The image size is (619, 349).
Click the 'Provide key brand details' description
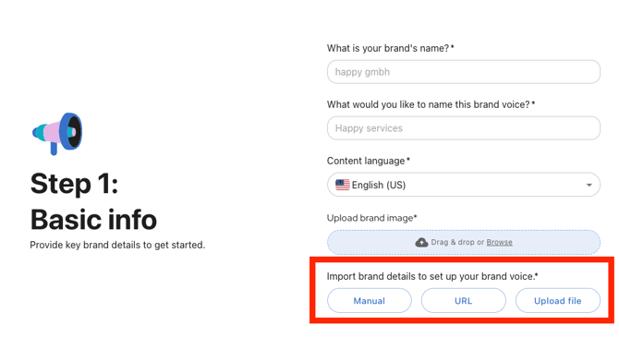click(x=117, y=245)
